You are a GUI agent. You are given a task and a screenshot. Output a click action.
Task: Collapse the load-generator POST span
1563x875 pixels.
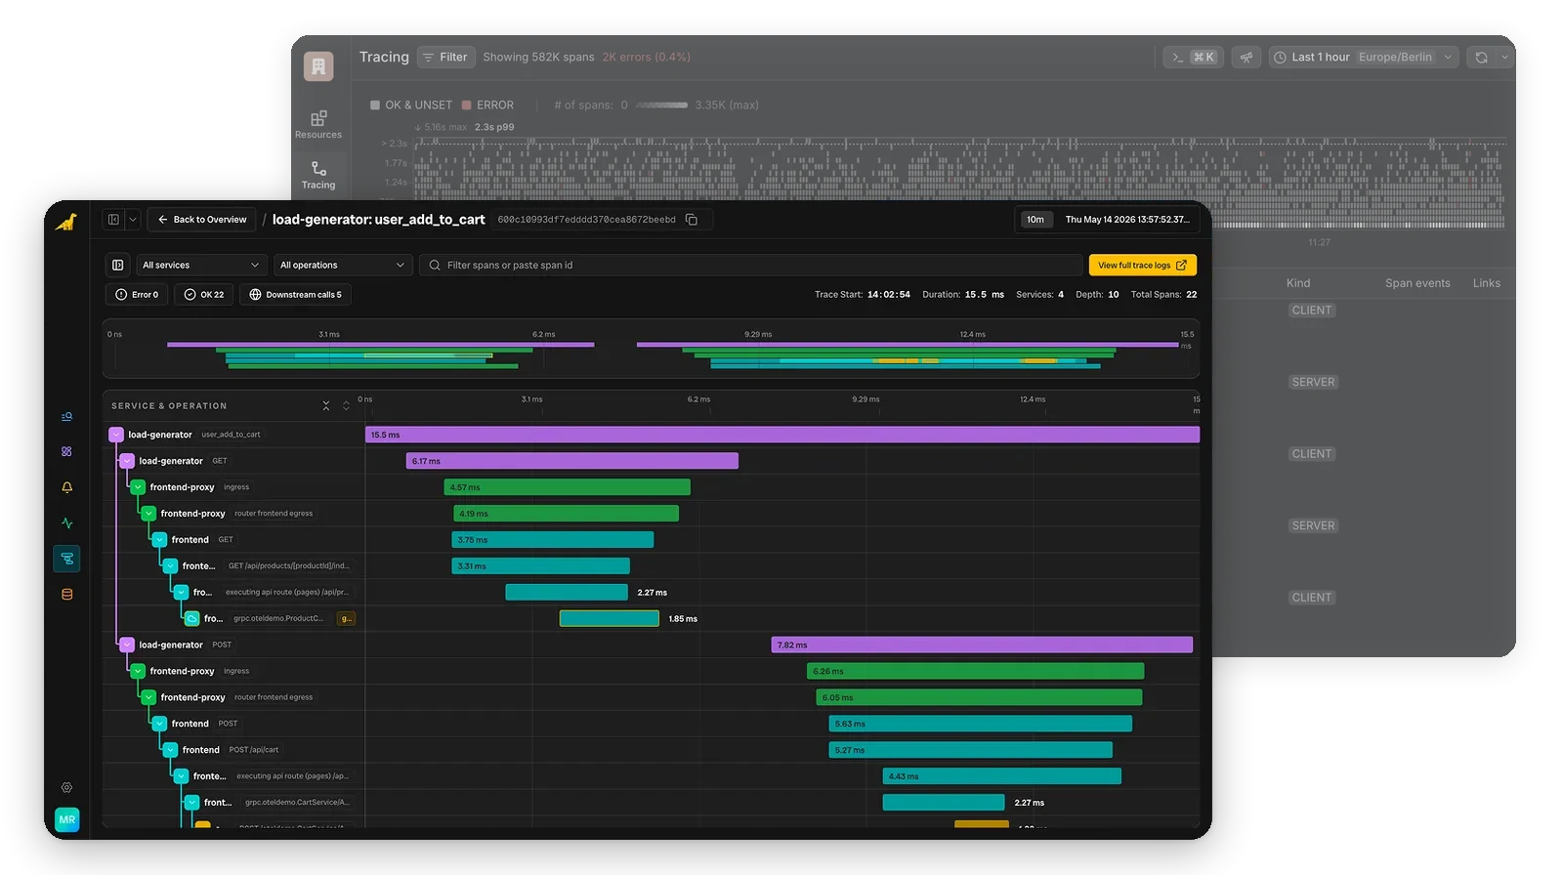(127, 645)
